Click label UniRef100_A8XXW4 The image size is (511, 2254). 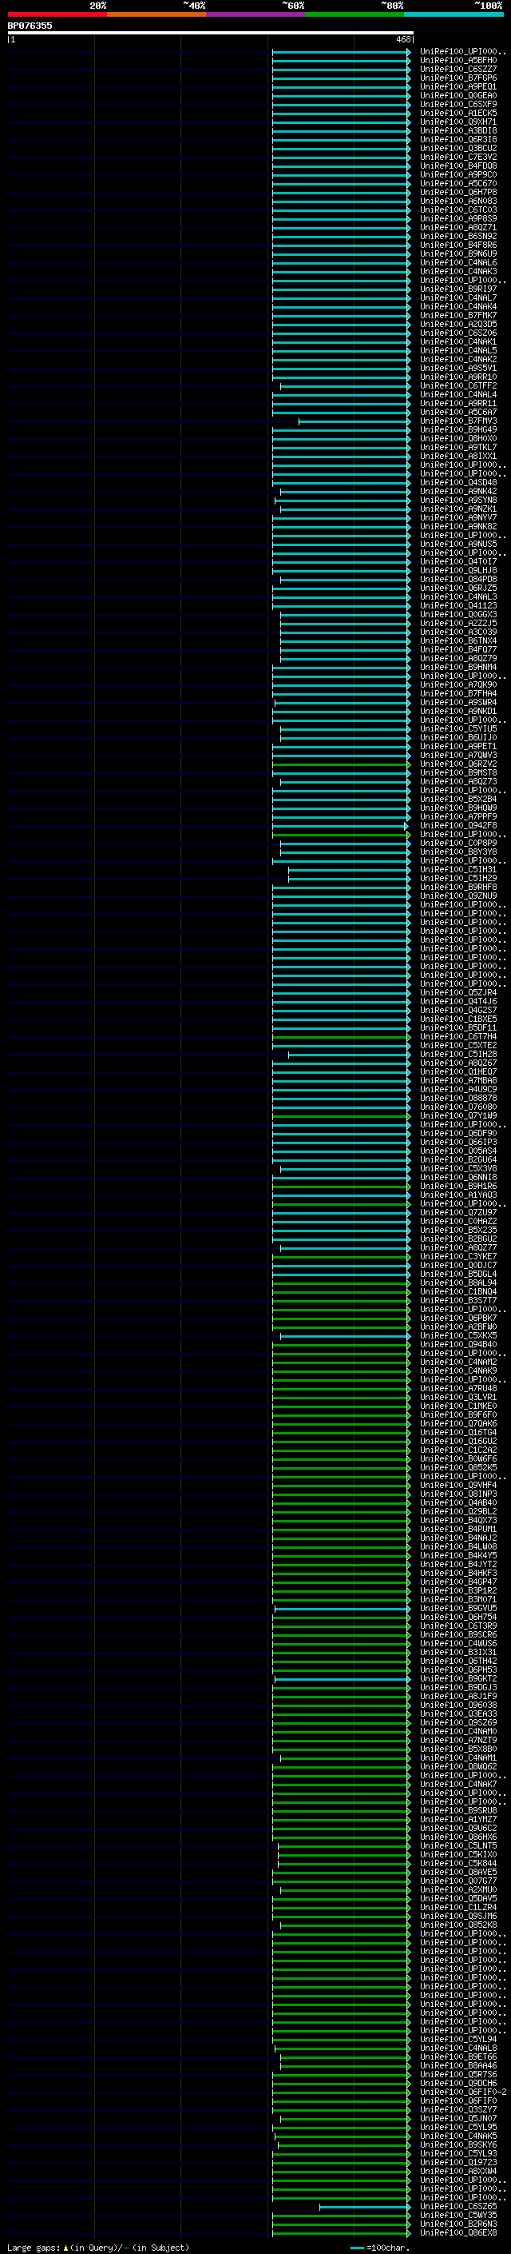[458, 2171]
